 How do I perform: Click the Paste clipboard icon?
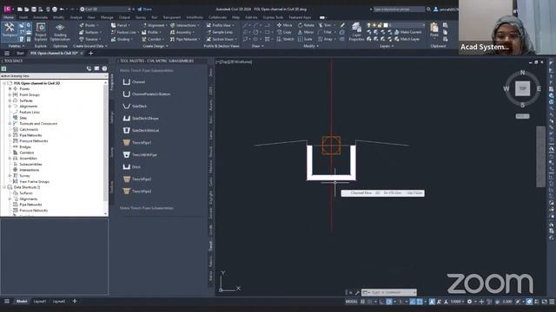(x=434, y=30)
